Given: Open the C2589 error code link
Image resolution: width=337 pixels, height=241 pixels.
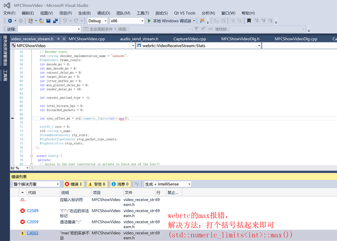Looking at the screenshot, I should 33,211.
